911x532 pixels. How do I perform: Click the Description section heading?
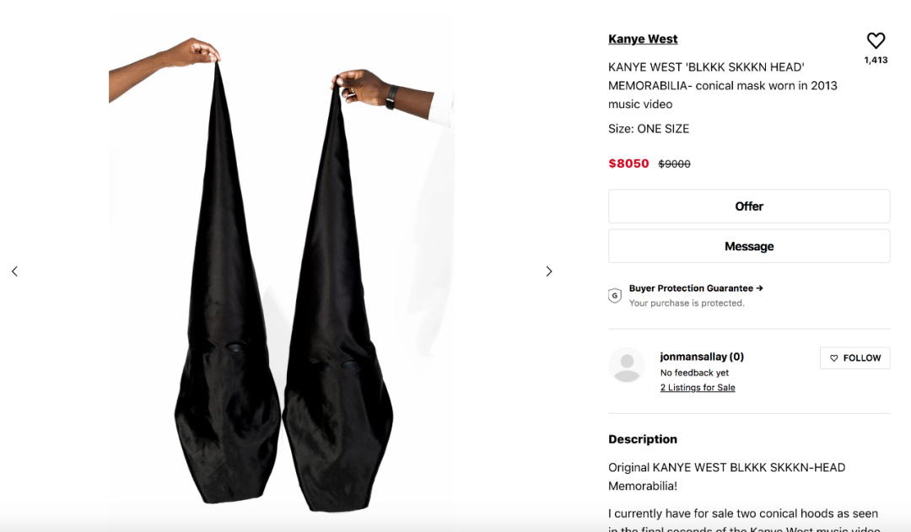click(643, 439)
